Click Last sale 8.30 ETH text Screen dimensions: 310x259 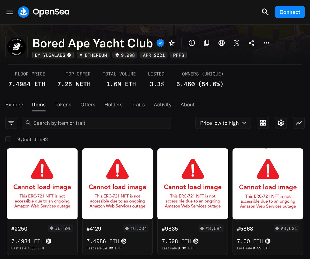(x=178, y=248)
